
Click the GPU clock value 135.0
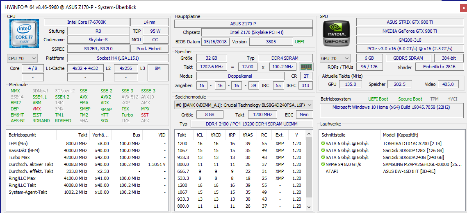tap(350, 84)
